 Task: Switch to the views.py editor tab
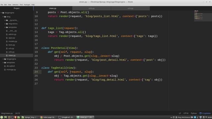53,8
